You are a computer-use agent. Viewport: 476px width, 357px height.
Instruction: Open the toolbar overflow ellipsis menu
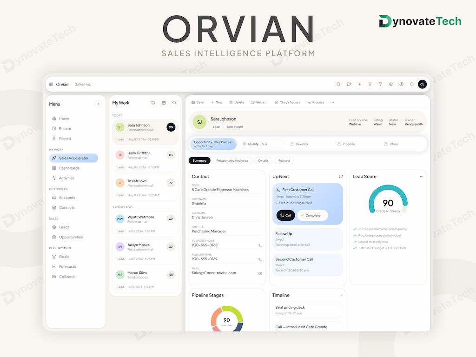332,103
